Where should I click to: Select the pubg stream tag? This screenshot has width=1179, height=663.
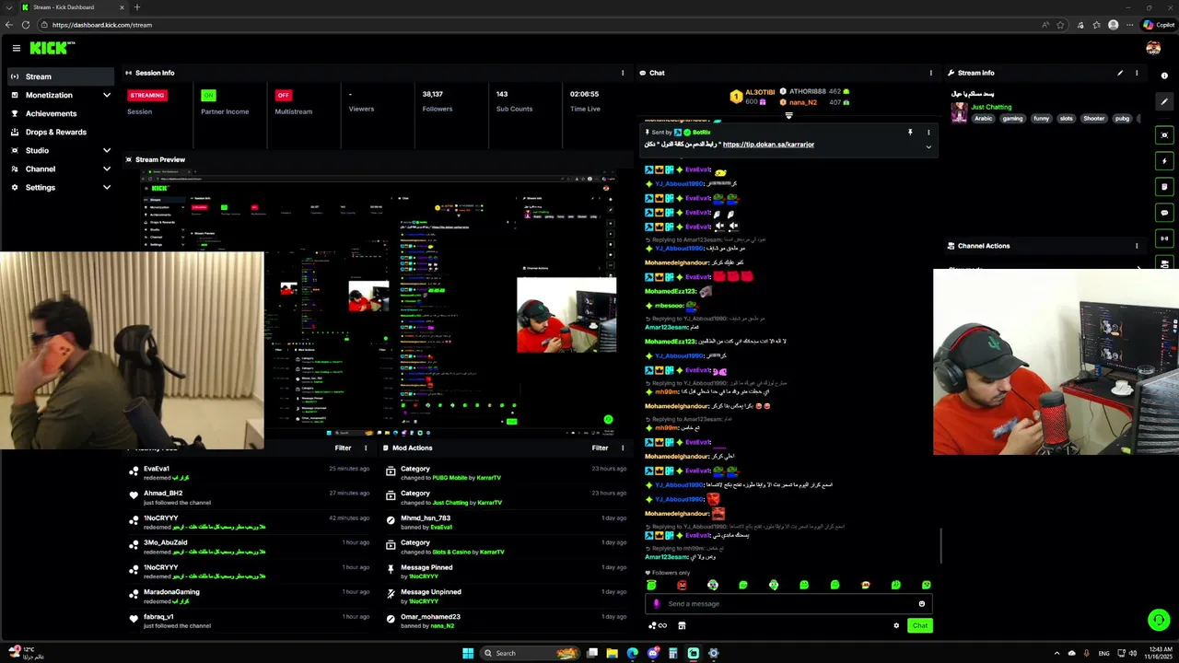pyautogui.click(x=1122, y=119)
